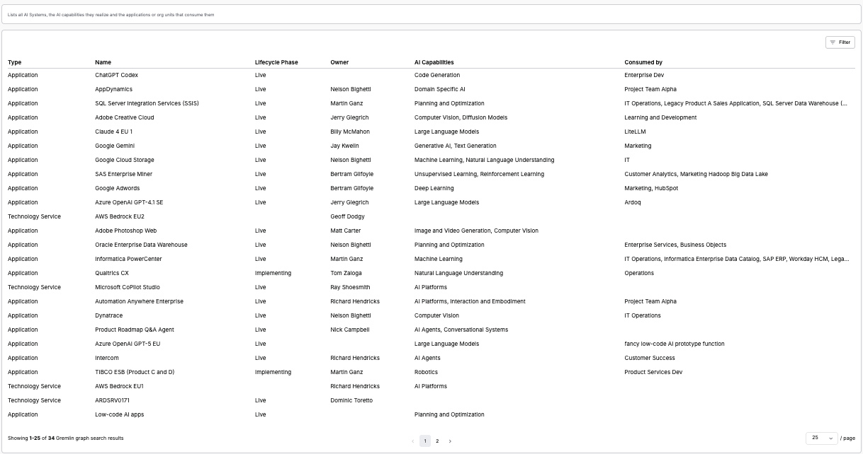
Task: Sort entries by the Owner column
Action: click(x=339, y=62)
